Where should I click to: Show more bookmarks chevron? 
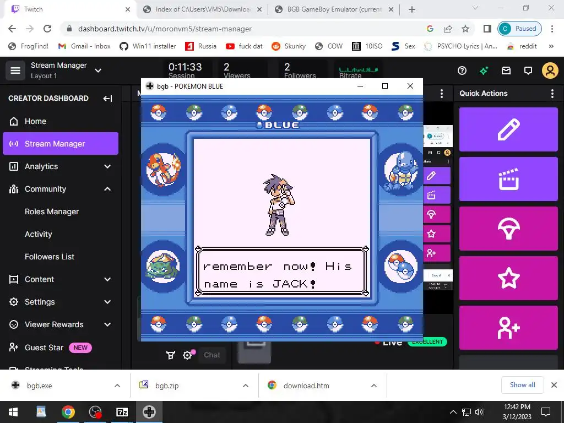point(551,46)
